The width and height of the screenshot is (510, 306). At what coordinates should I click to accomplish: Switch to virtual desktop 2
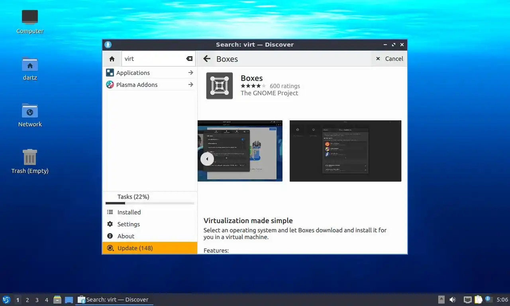[27, 300]
